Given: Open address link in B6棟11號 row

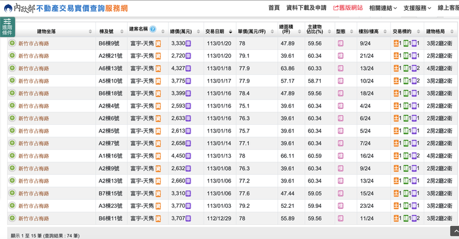Looking at the screenshot, I should coord(34,218).
